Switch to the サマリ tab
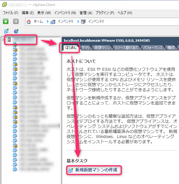179x184 pixels. tap(85, 48)
